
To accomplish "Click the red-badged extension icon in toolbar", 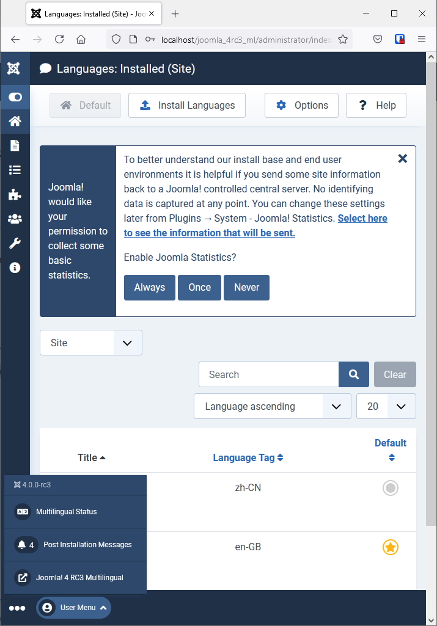I will (400, 39).
